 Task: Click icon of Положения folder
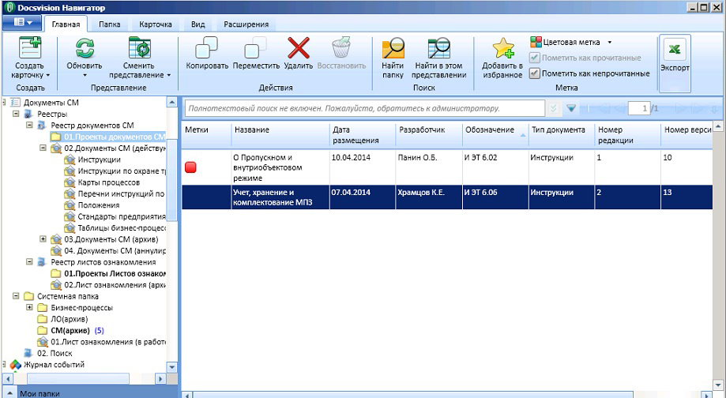pyautogui.click(x=70, y=205)
